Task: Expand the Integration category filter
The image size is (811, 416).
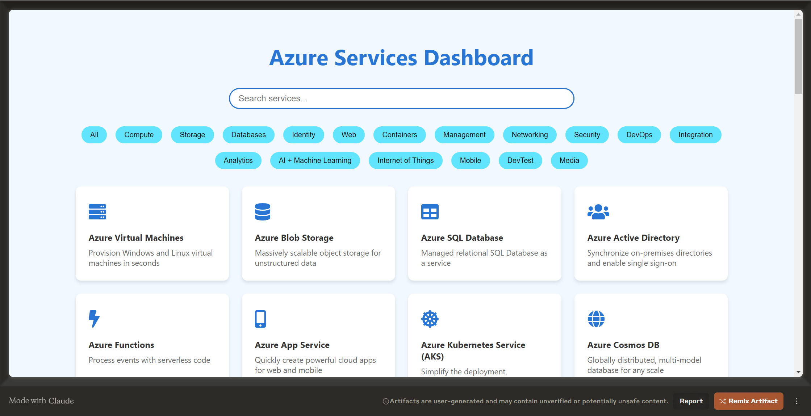Action: 696,135
